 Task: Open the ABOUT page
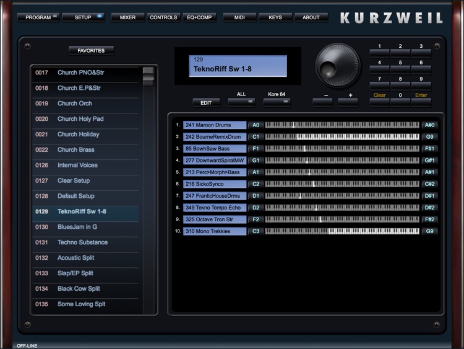[x=311, y=17]
